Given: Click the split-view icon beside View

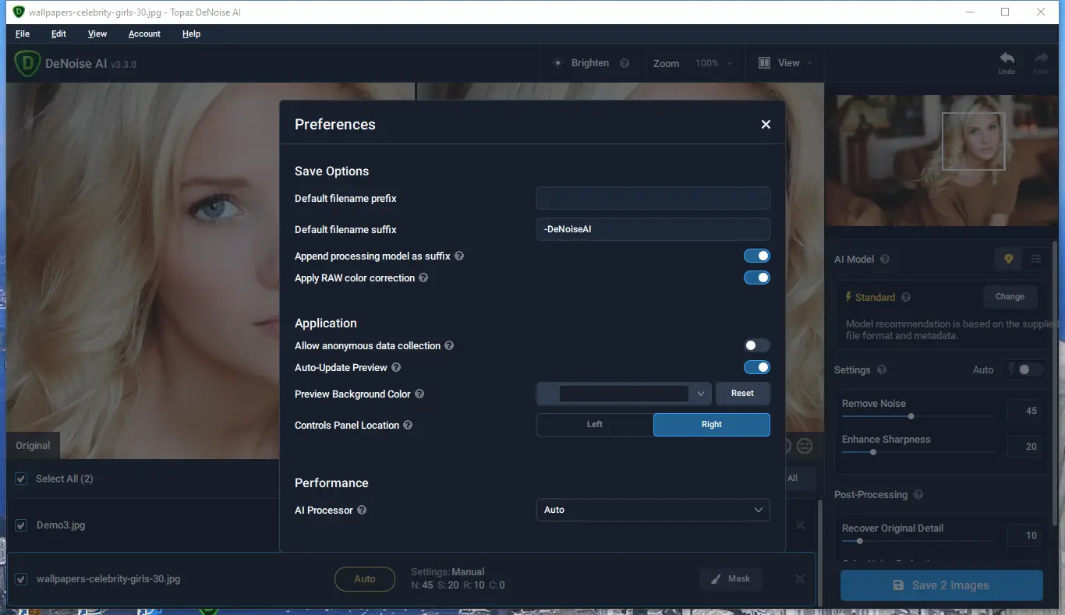Looking at the screenshot, I should click(x=765, y=63).
